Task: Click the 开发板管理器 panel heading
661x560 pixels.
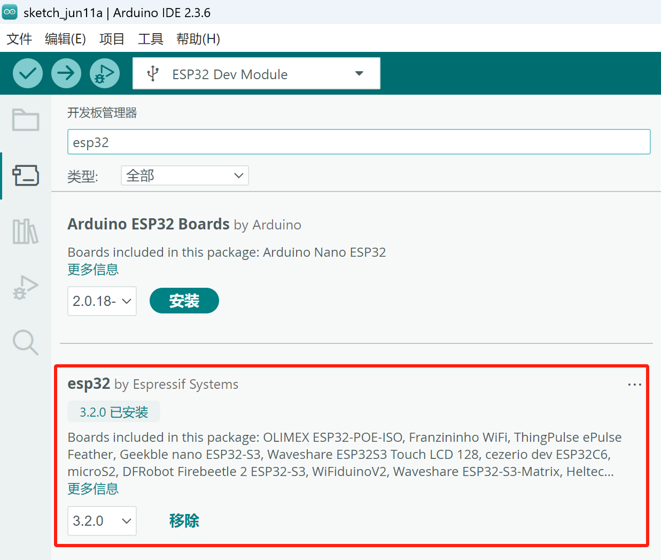Action: click(x=102, y=113)
